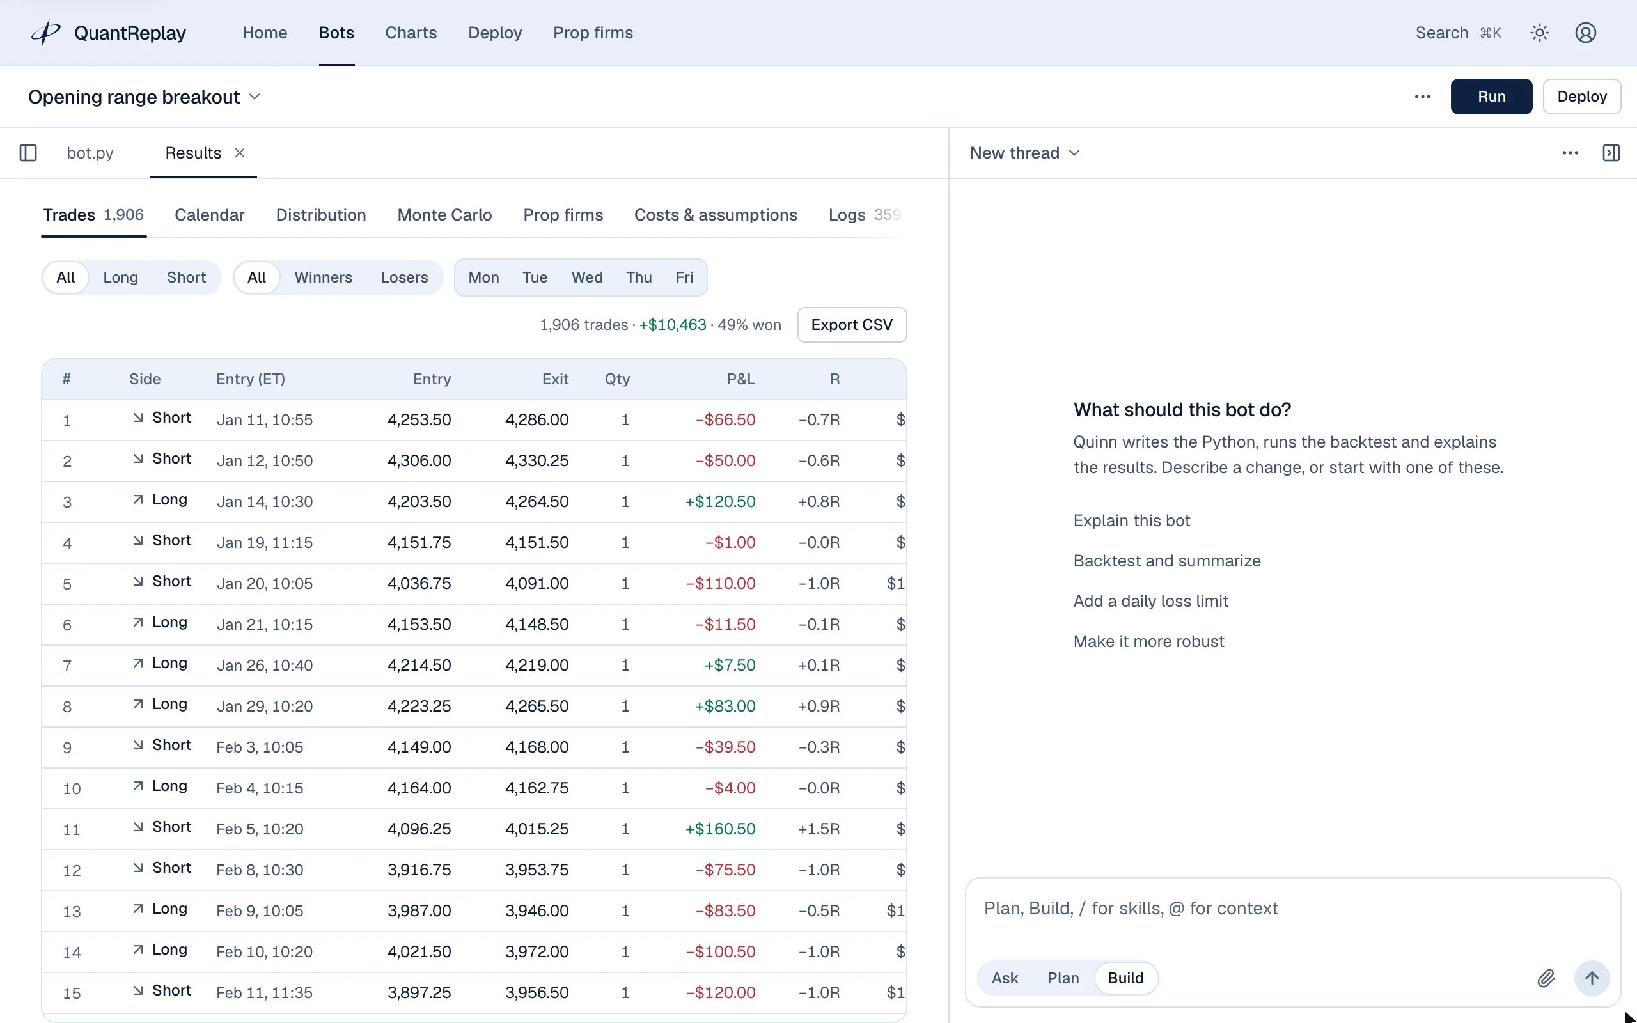
Task: Open the Costs & assumptions tab
Action: coord(716,215)
